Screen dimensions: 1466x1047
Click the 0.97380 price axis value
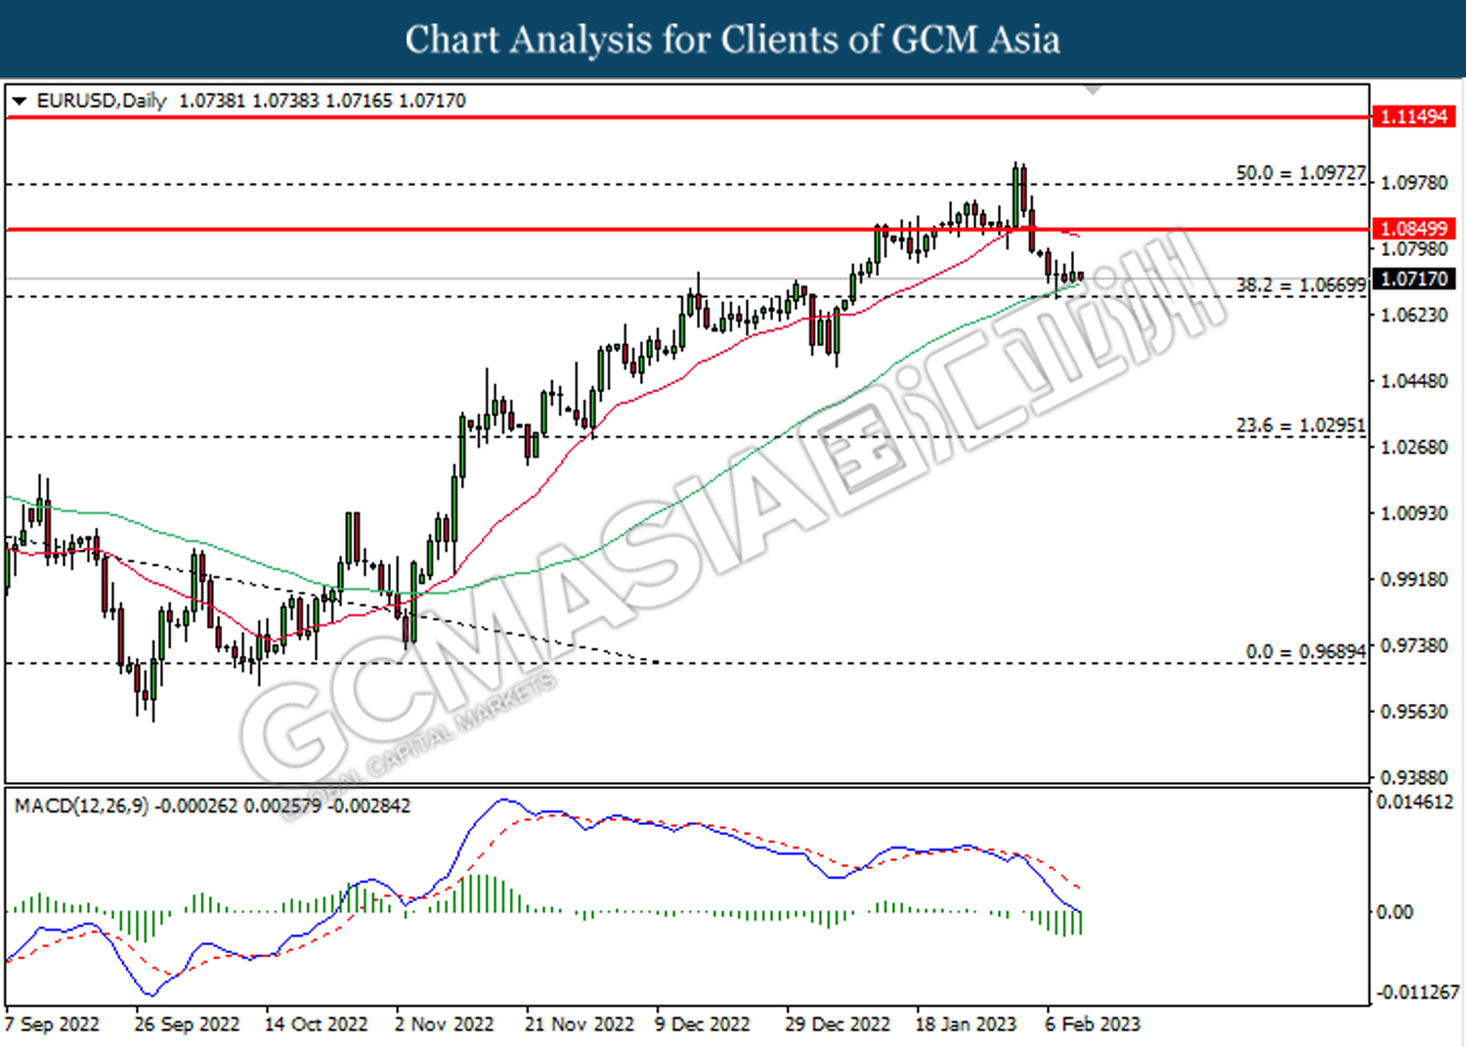[x=1414, y=645]
